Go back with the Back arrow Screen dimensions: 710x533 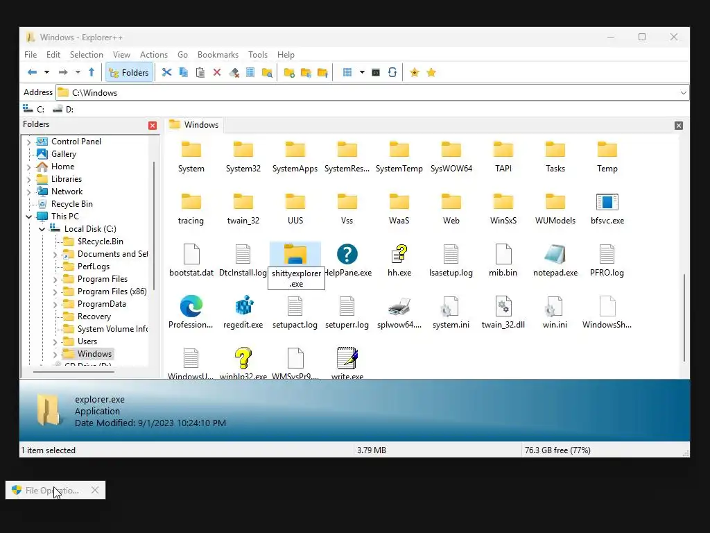(32, 72)
